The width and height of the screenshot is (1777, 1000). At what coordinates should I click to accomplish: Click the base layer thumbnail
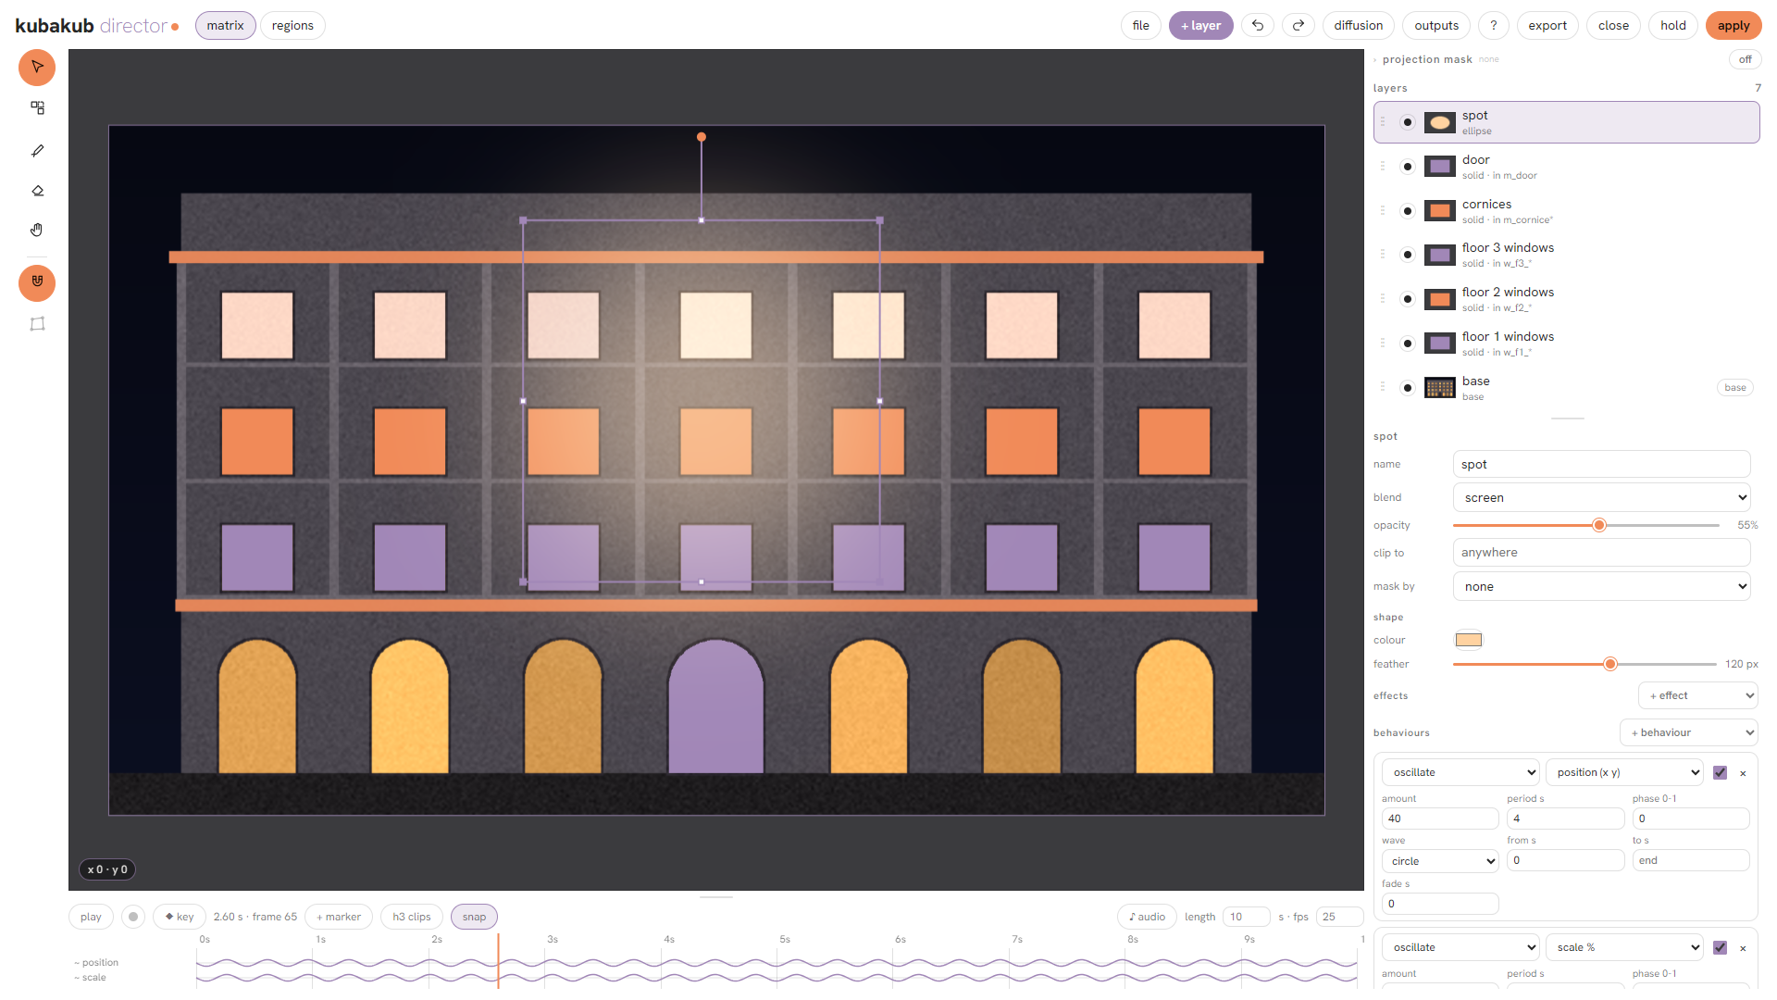coord(1439,388)
